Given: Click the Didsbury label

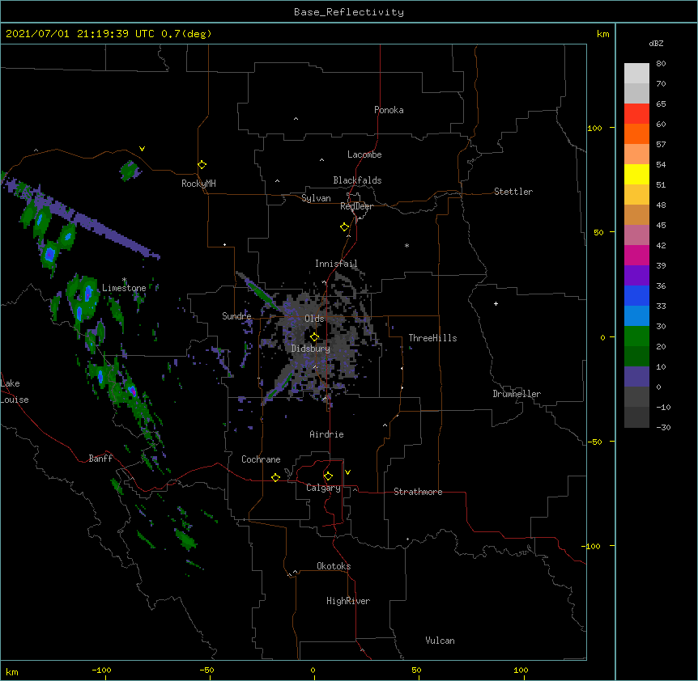Looking at the screenshot, I should point(311,349).
